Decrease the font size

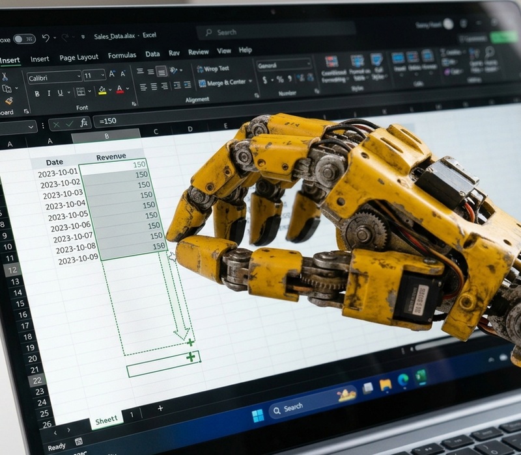point(123,73)
